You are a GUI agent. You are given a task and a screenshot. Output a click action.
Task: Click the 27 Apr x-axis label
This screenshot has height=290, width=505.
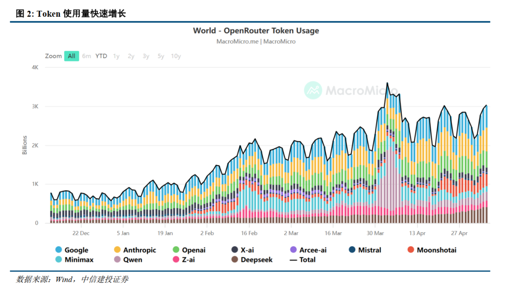click(x=459, y=233)
